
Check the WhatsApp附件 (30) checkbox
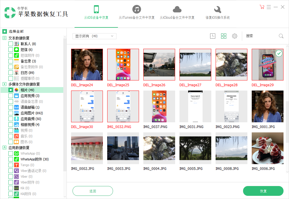(11, 159)
